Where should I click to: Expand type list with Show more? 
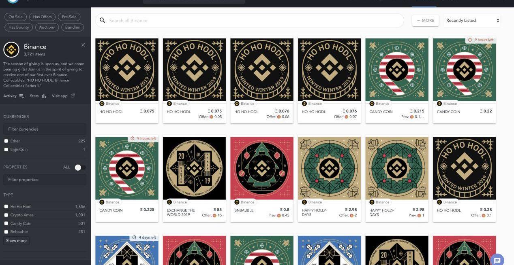coord(16,240)
